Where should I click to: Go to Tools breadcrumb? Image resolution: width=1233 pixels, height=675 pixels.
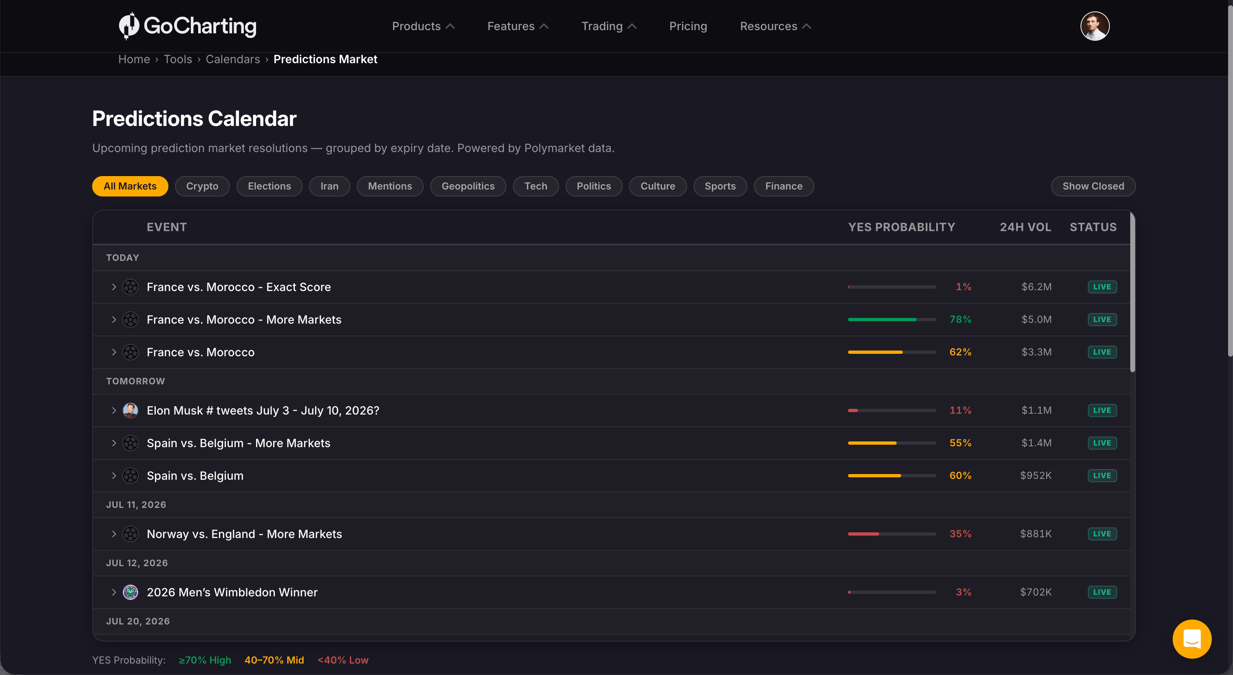pyautogui.click(x=178, y=60)
